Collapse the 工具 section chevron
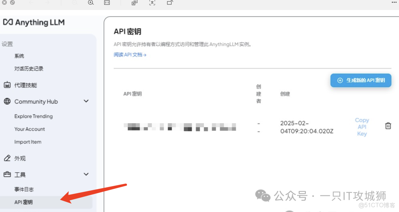 86,174
